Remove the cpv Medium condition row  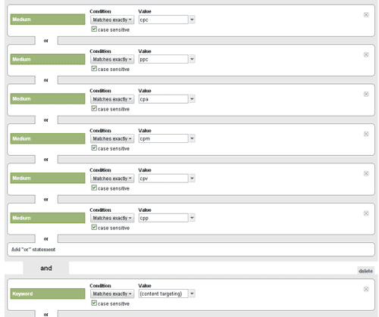366,173
